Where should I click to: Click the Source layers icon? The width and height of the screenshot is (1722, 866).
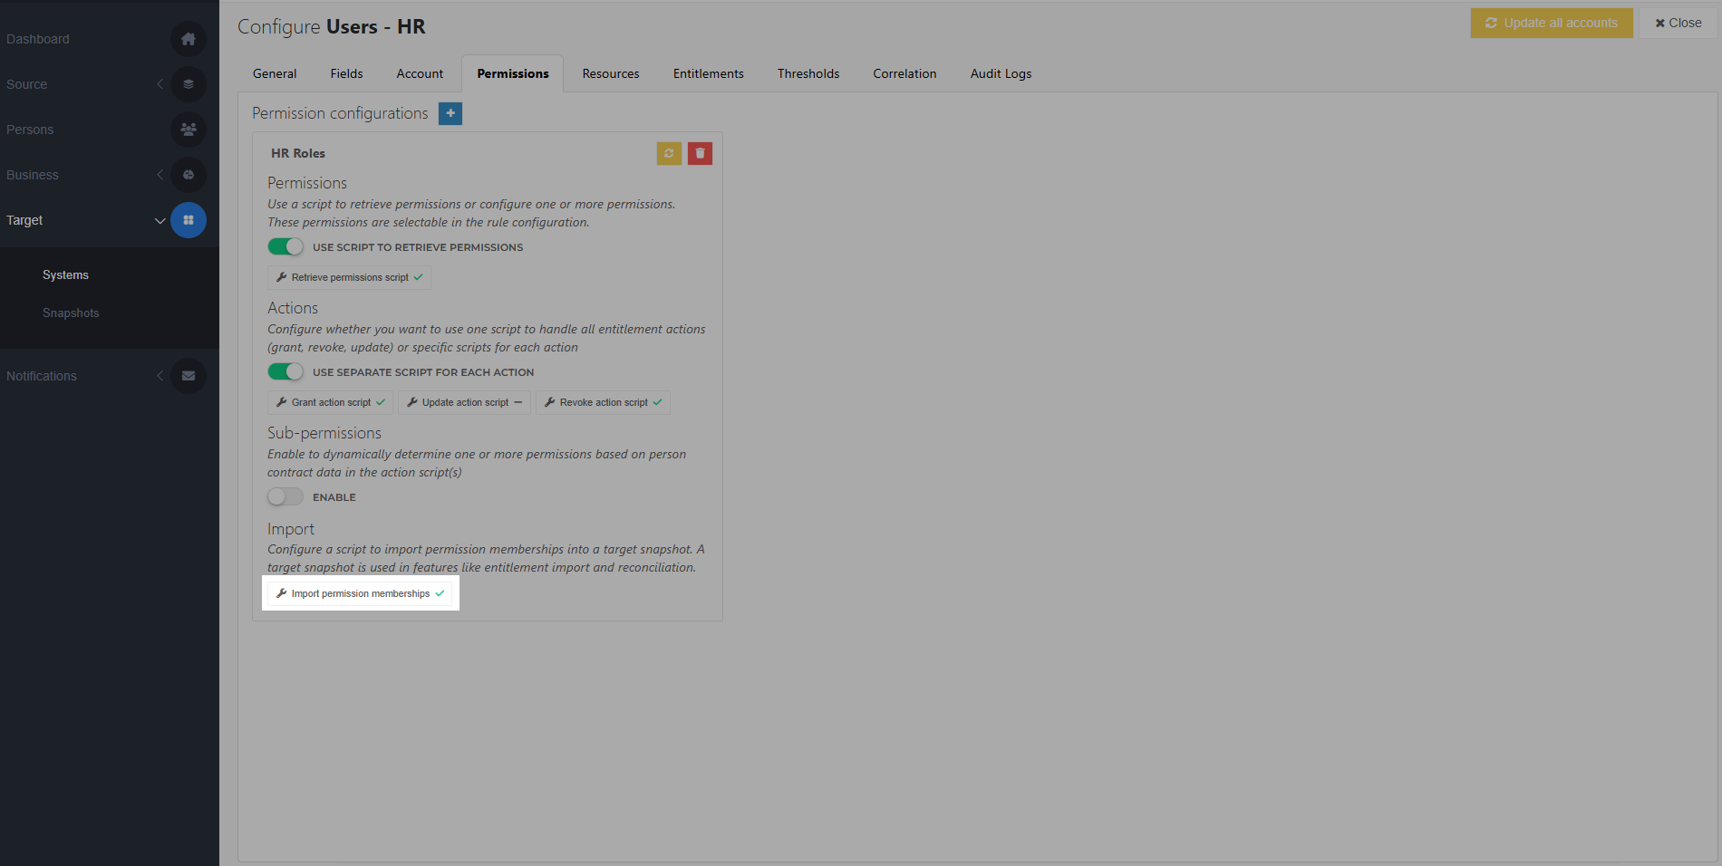[189, 84]
